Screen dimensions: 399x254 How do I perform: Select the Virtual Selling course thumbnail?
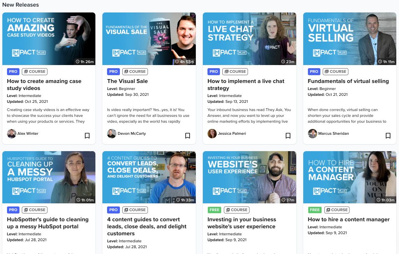(350, 39)
